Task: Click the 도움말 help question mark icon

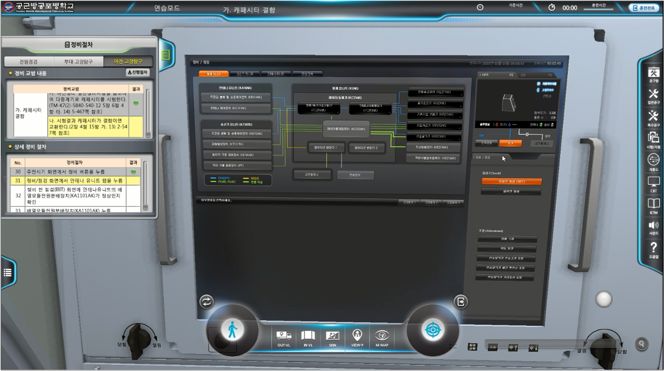Action: coord(653,249)
